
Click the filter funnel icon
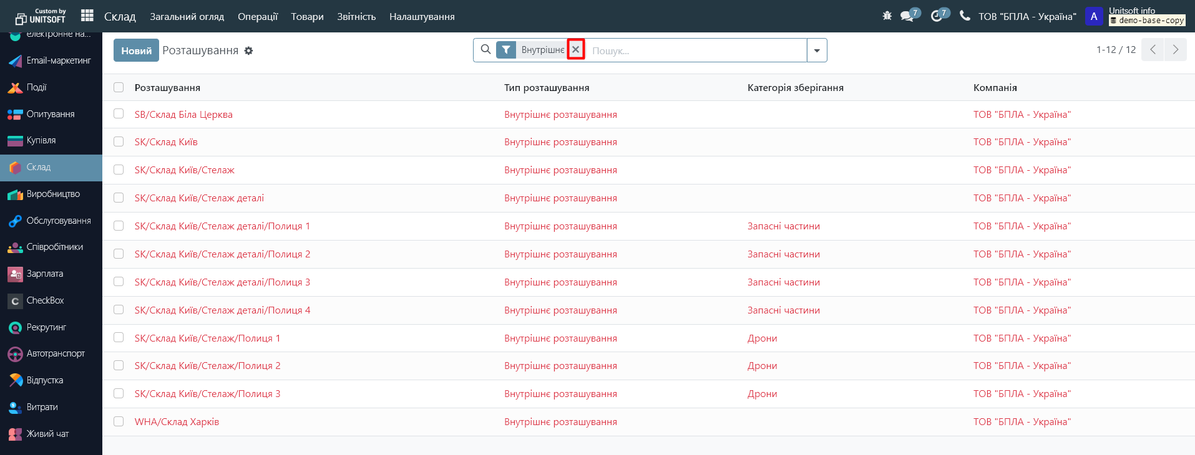(506, 50)
